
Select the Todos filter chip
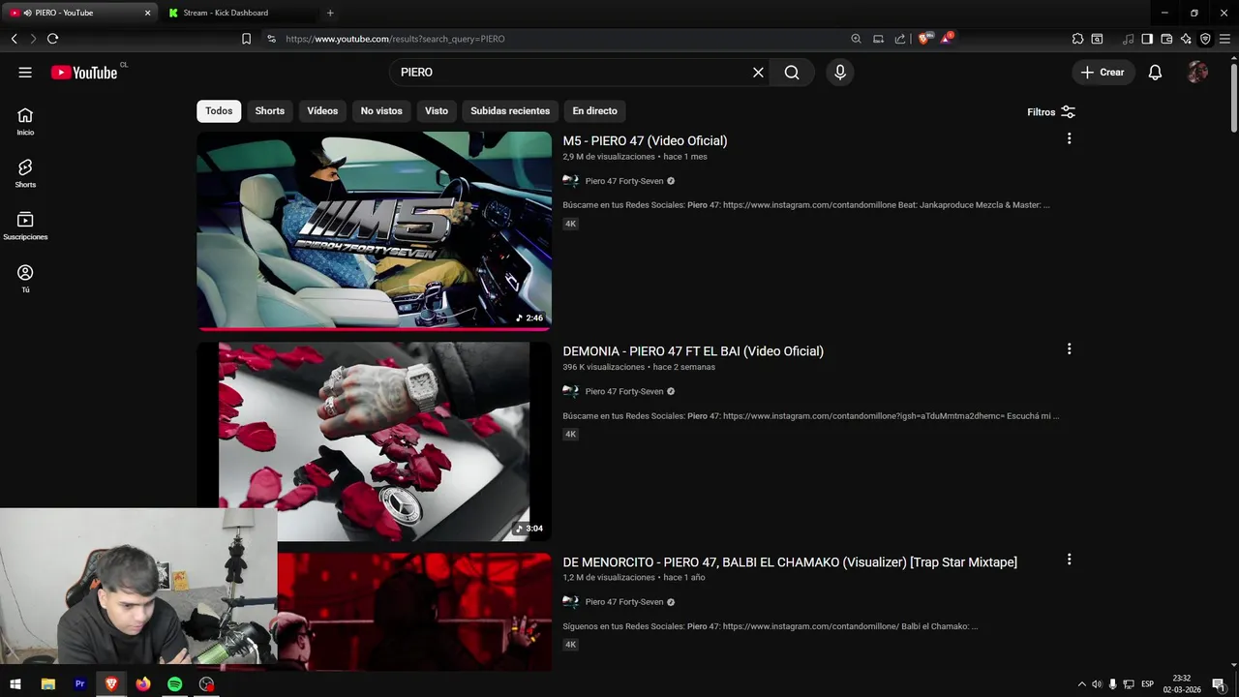[219, 111]
